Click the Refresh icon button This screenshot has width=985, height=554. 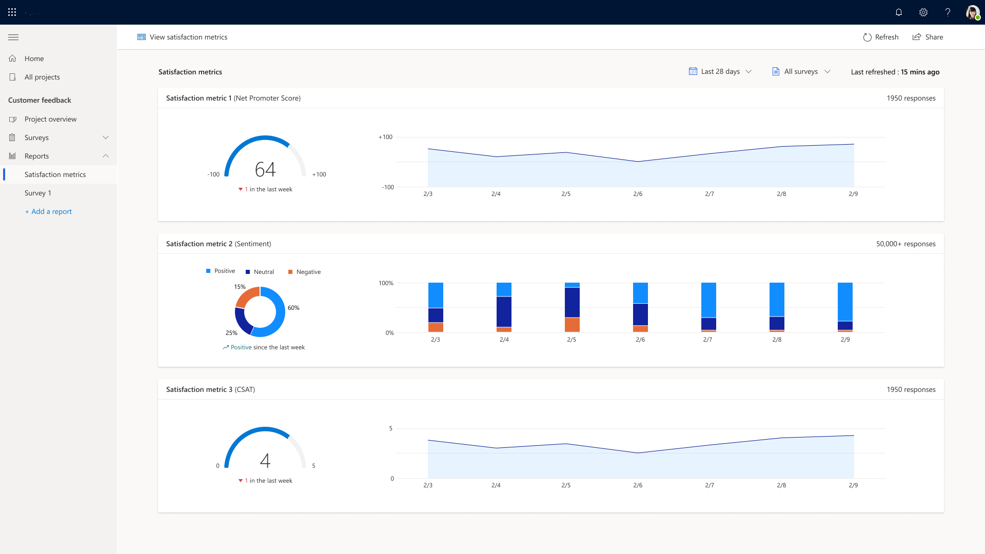click(x=868, y=37)
